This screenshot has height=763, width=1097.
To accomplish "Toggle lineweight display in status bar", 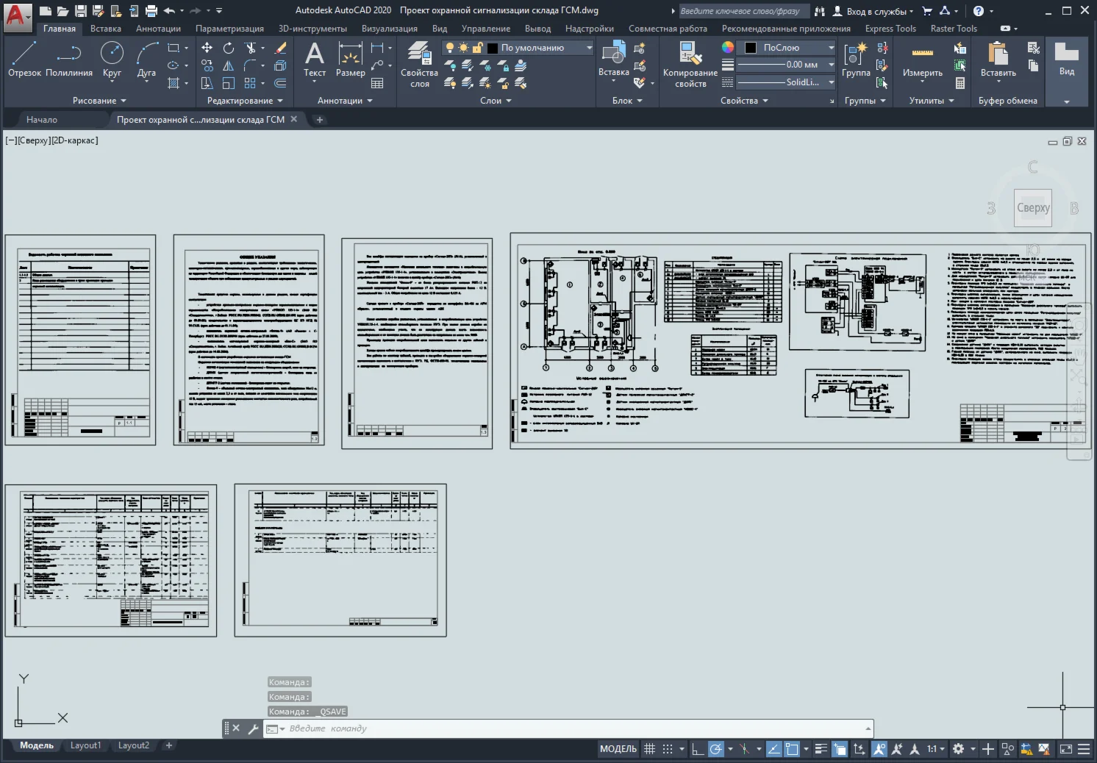I will tap(821, 749).
